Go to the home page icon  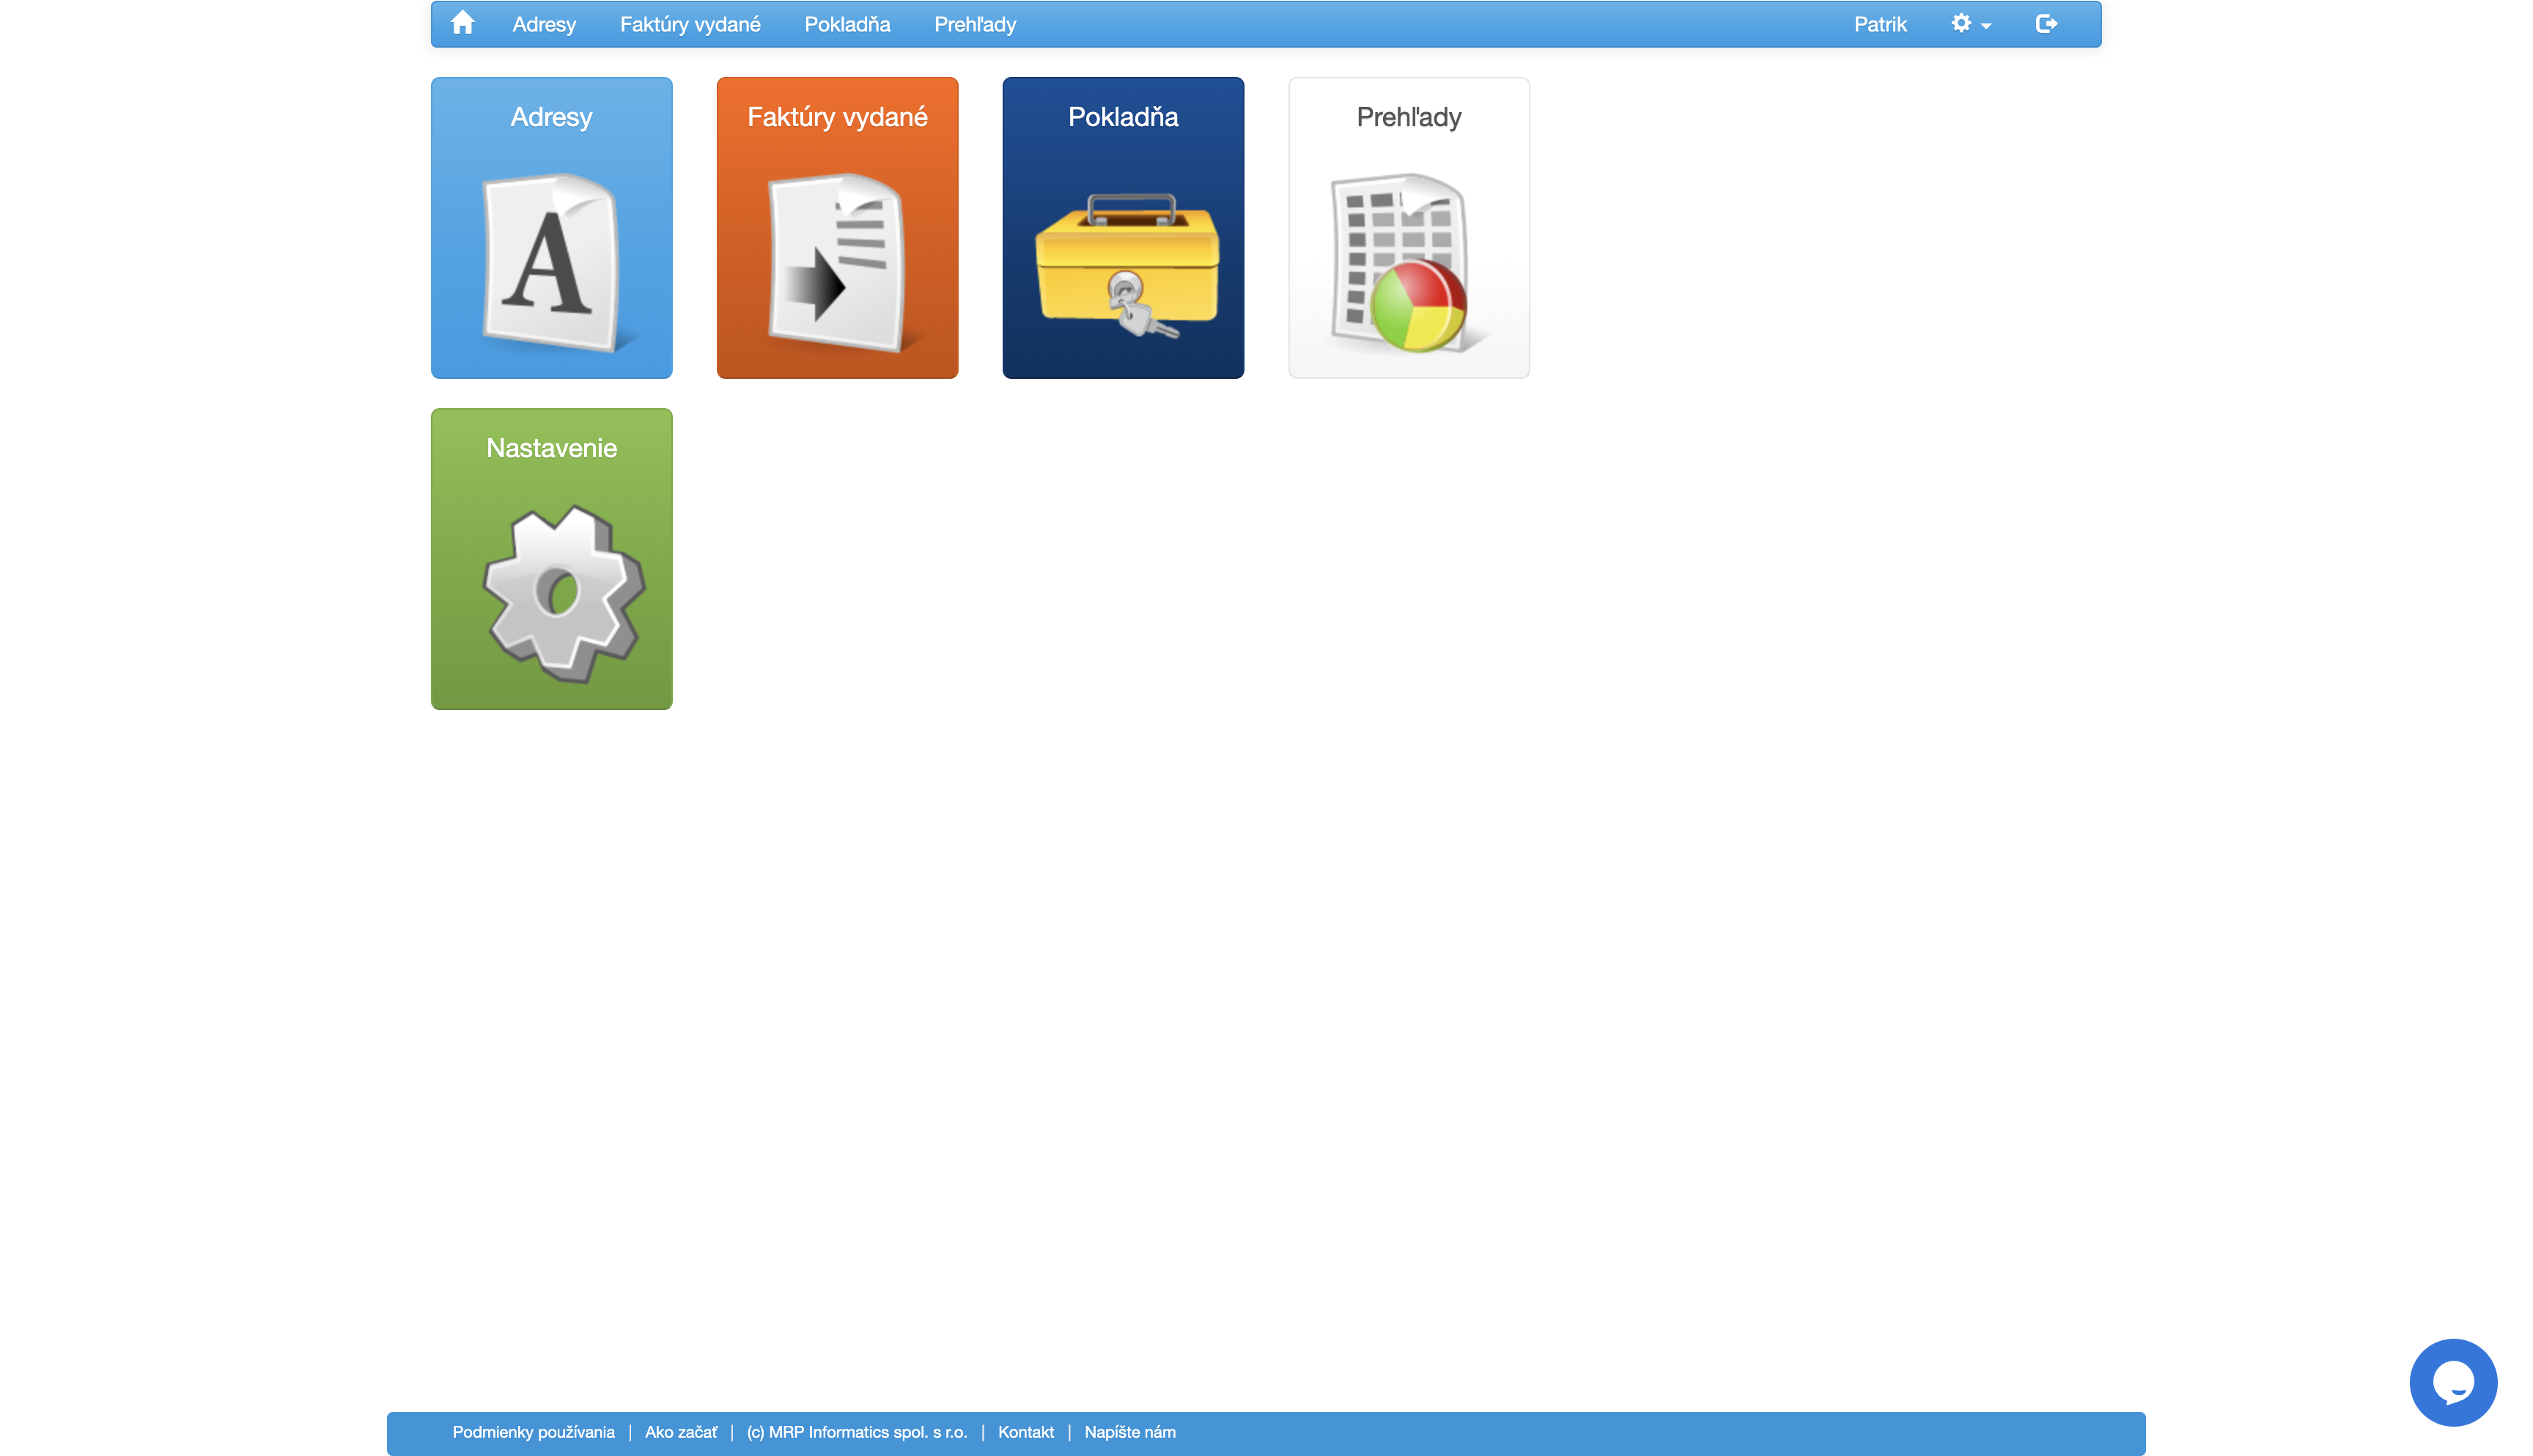click(462, 23)
